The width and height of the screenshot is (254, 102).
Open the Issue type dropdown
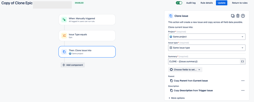[207, 48]
